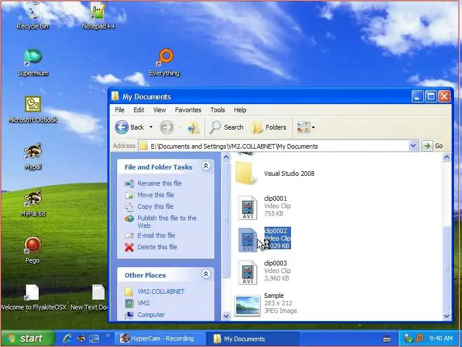Select the clip0001 AVI file icon
The width and height of the screenshot is (462, 347).
pyautogui.click(x=248, y=208)
